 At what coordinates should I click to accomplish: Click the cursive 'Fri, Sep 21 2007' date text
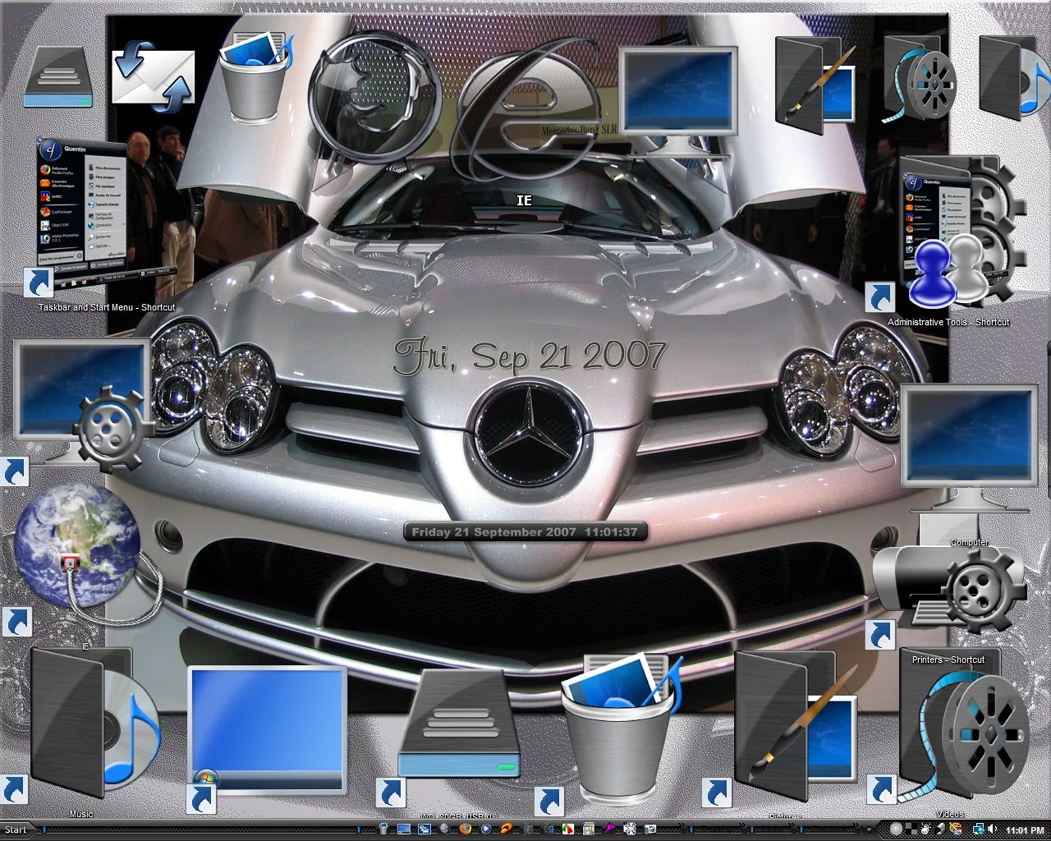click(530, 356)
